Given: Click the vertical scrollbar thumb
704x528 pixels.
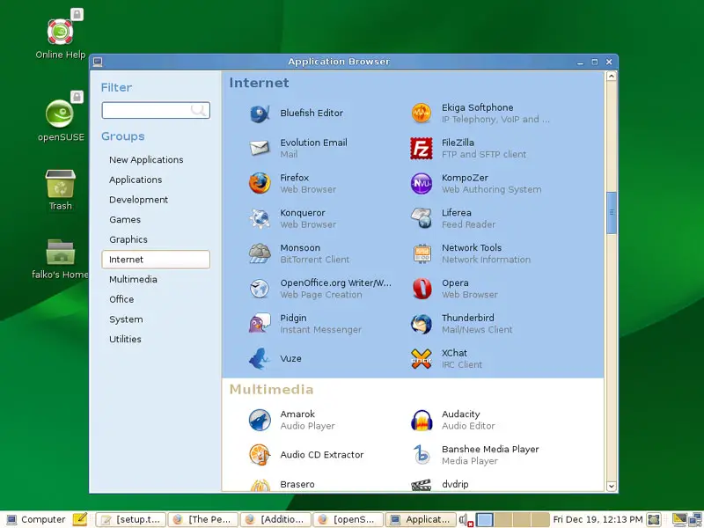Looking at the screenshot, I should pyautogui.click(x=611, y=212).
